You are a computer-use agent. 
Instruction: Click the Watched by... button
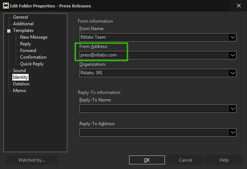pos(32,160)
